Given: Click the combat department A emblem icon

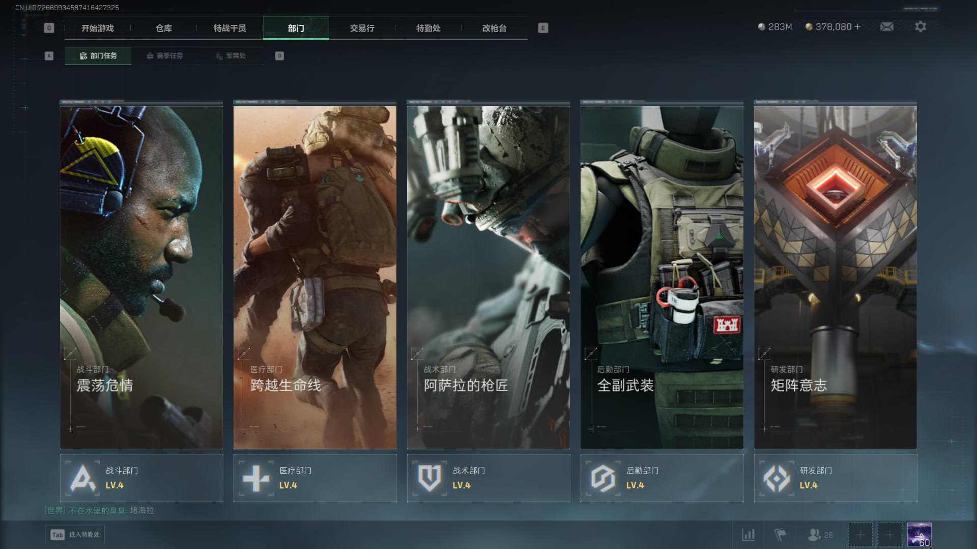Looking at the screenshot, I should click(x=83, y=478).
